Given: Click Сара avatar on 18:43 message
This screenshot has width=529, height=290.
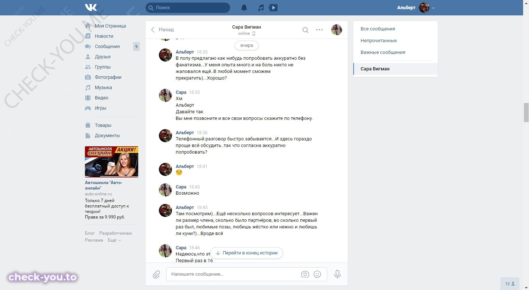Looking at the screenshot, I should click(165, 190).
